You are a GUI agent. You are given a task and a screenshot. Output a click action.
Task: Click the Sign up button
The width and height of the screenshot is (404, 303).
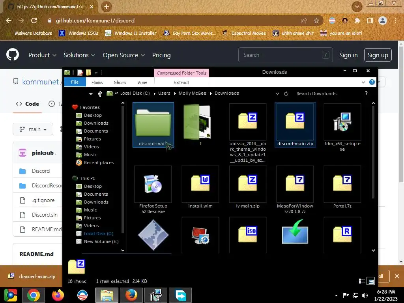(x=378, y=55)
